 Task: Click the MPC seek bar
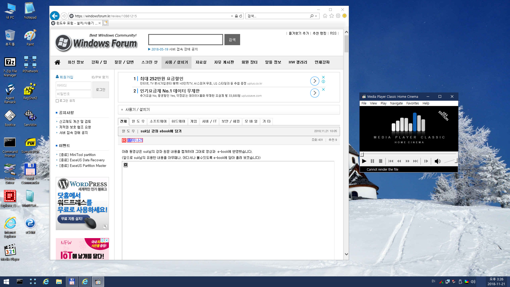click(x=409, y=154)
